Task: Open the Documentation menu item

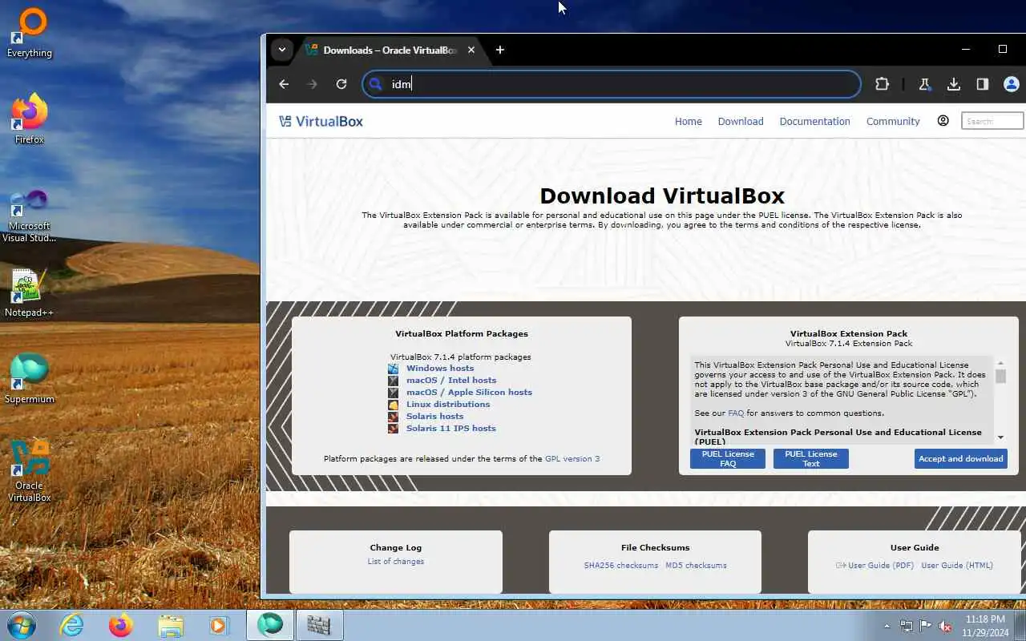Action: coord(814,121)
